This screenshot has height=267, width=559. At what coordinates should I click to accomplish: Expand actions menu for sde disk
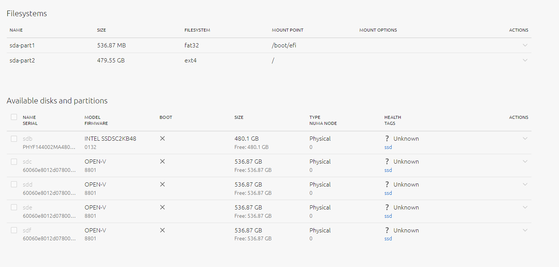[525, 207]
